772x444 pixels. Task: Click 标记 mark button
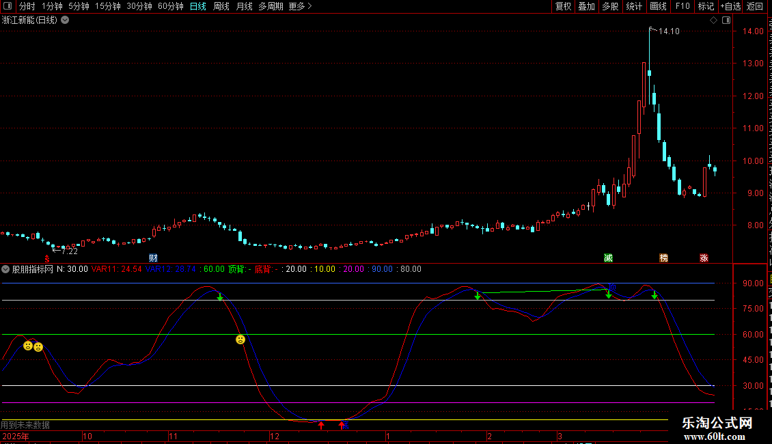coord(706,6)
